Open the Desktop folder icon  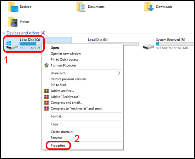[x=13, y=7]
